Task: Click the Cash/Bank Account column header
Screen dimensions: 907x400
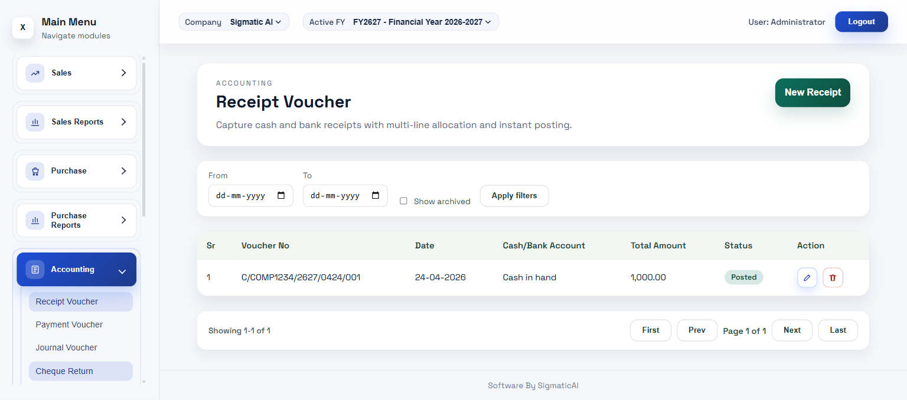Action: point(544,245)
